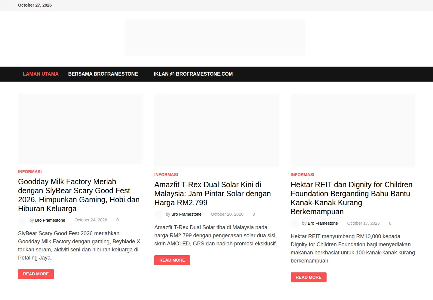Click comment count on Amazfit article
This screenshot has height=300, width=433.
254,214
